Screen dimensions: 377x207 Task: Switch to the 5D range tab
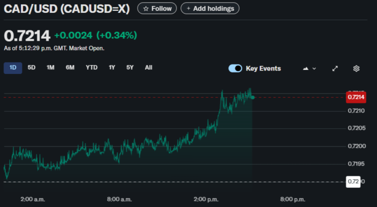[x=32, y=68]
